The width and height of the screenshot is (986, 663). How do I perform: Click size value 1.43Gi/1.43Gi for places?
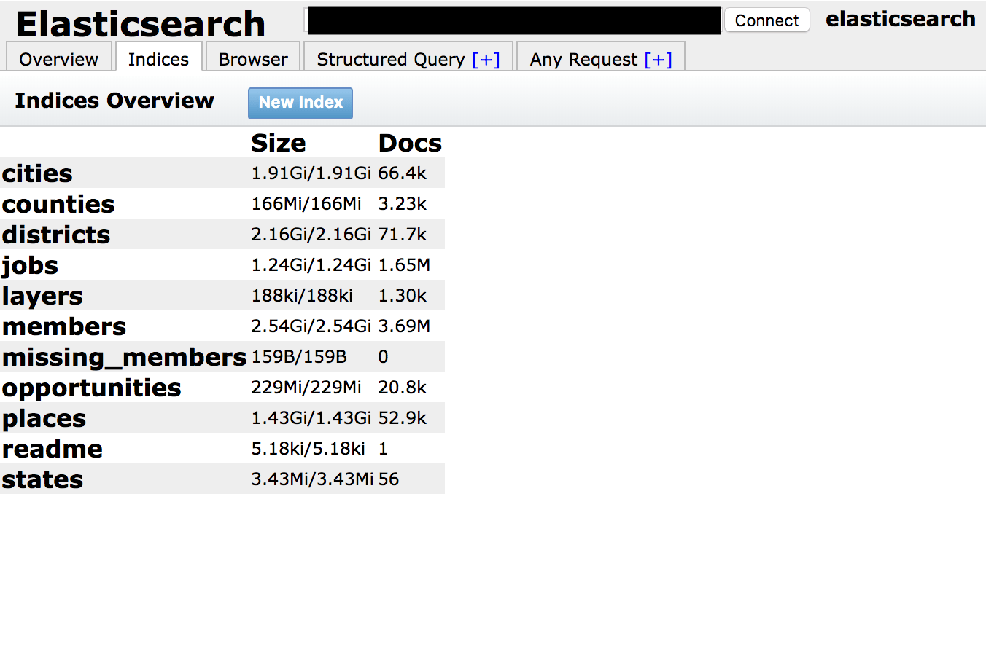point(311,418)
